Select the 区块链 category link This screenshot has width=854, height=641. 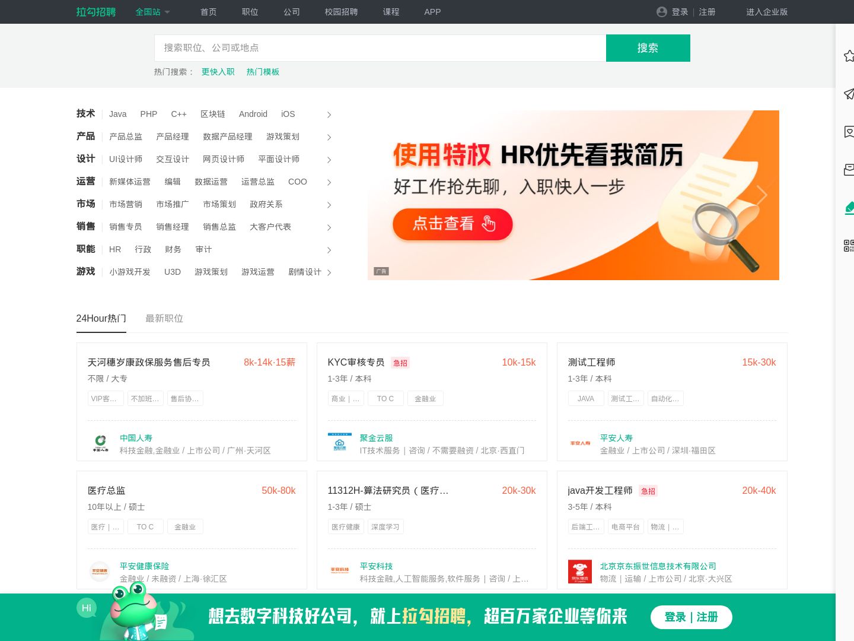pyautogui.click(x=213, y=114)
